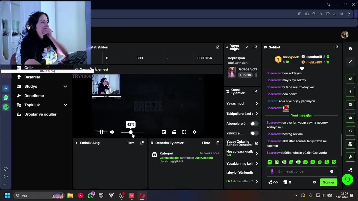This screenshot has height=201, width=358.
Task: Collapse the chat leaderboard header arrow
Action: [x=302, y=69]
